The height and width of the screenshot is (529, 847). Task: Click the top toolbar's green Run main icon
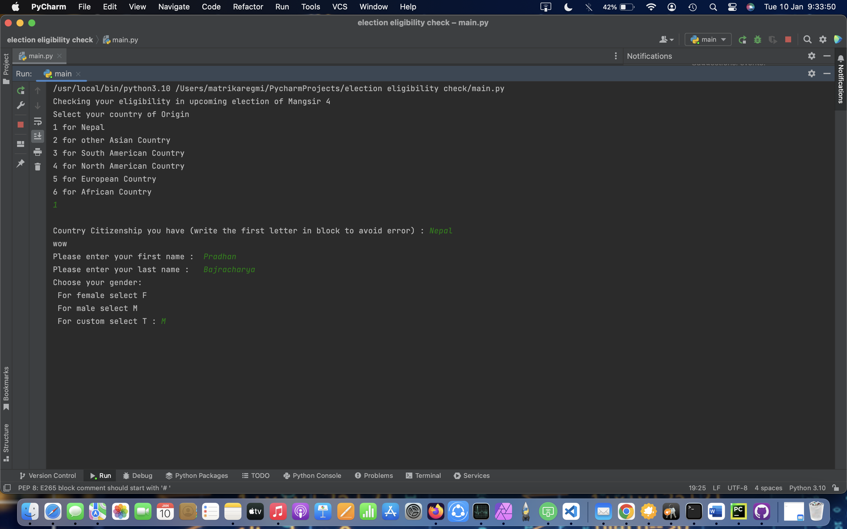tap(742, 40)
